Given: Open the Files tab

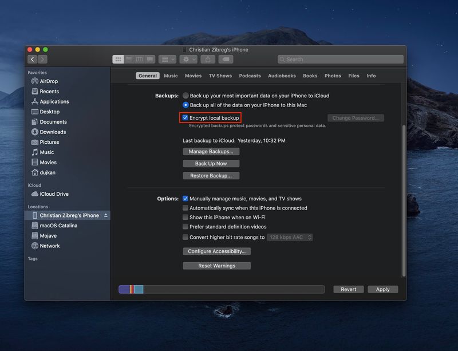Looking at the screenshot, I should [354, 76].
